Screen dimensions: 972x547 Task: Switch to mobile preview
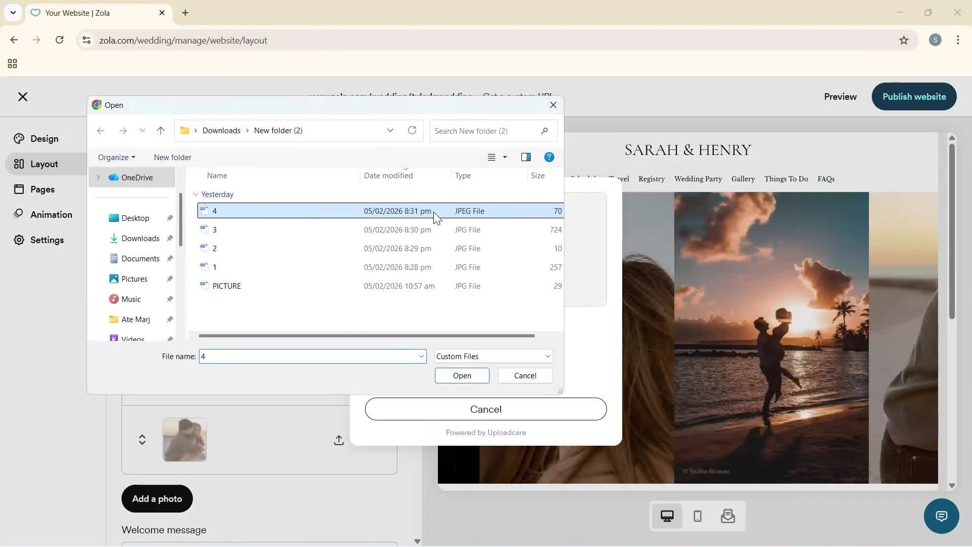[697, 516]
